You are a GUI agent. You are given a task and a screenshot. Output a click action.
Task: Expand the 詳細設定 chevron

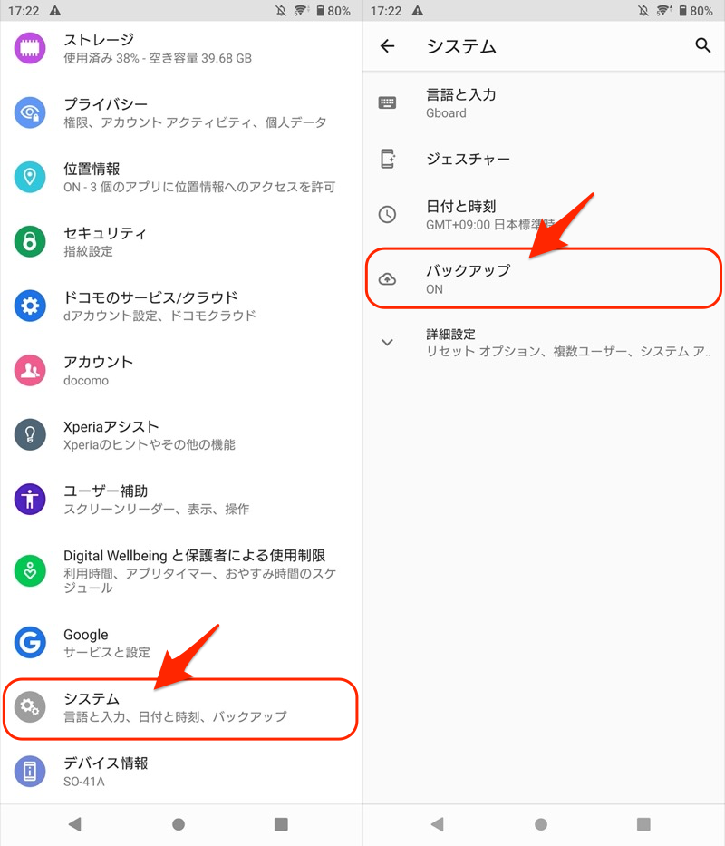(x=387, y=342)
